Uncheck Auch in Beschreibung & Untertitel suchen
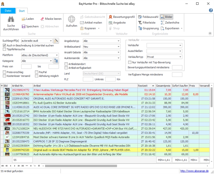This screenshot has width=214, height=174. 4,46
